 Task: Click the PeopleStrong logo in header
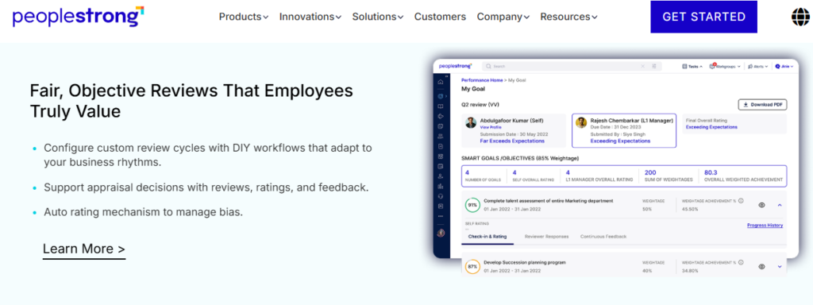click(x=78, y=17)
